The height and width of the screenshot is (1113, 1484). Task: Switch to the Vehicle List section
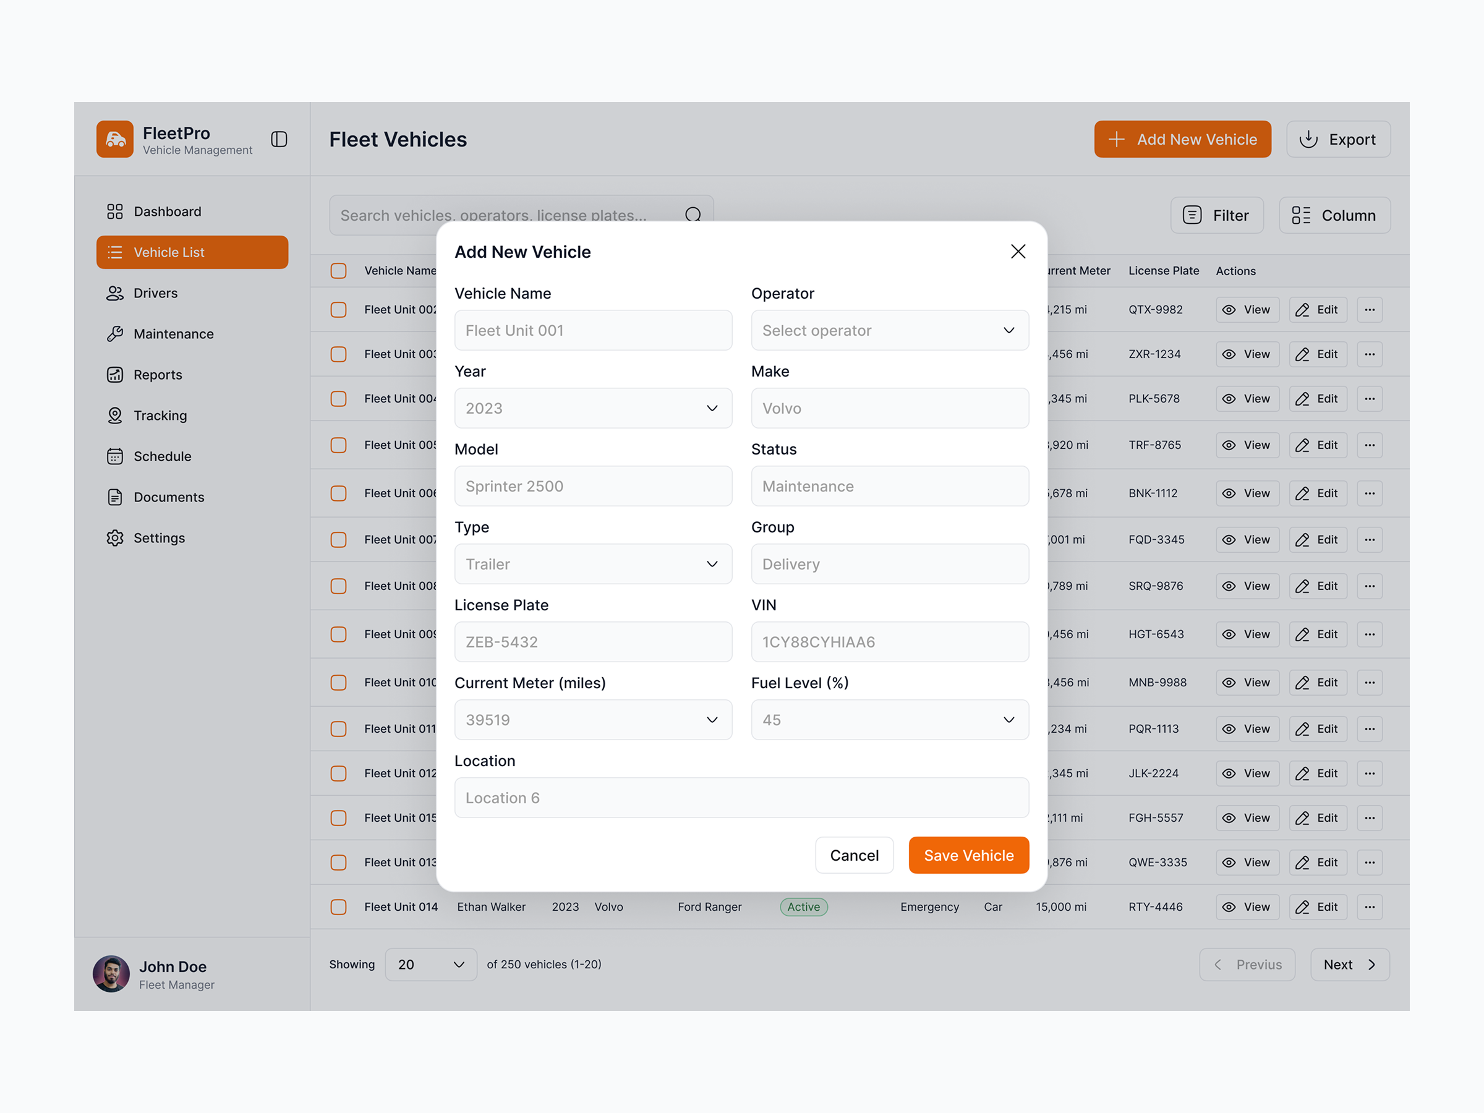pyautogui.click(x=169, y=252)
